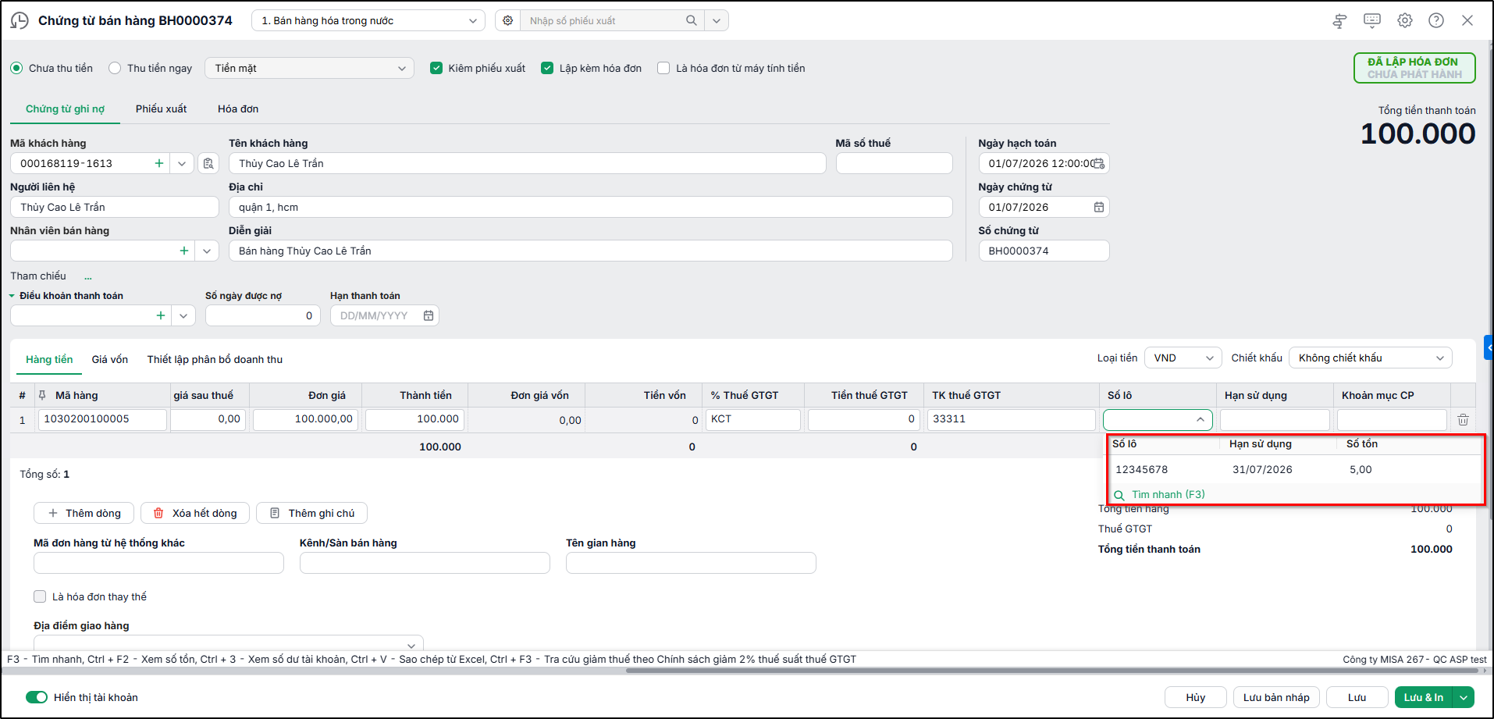
Task: Select Thu tiền ngay radio option
Action: (x=115, y=68)
